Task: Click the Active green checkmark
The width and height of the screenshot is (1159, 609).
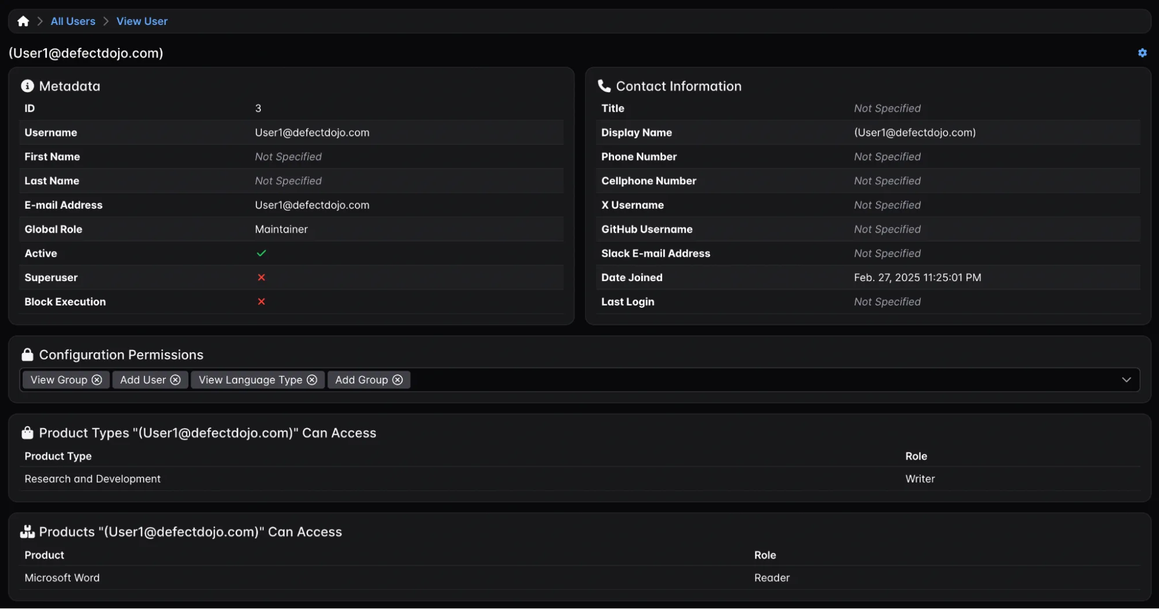Action: (261, 253)
